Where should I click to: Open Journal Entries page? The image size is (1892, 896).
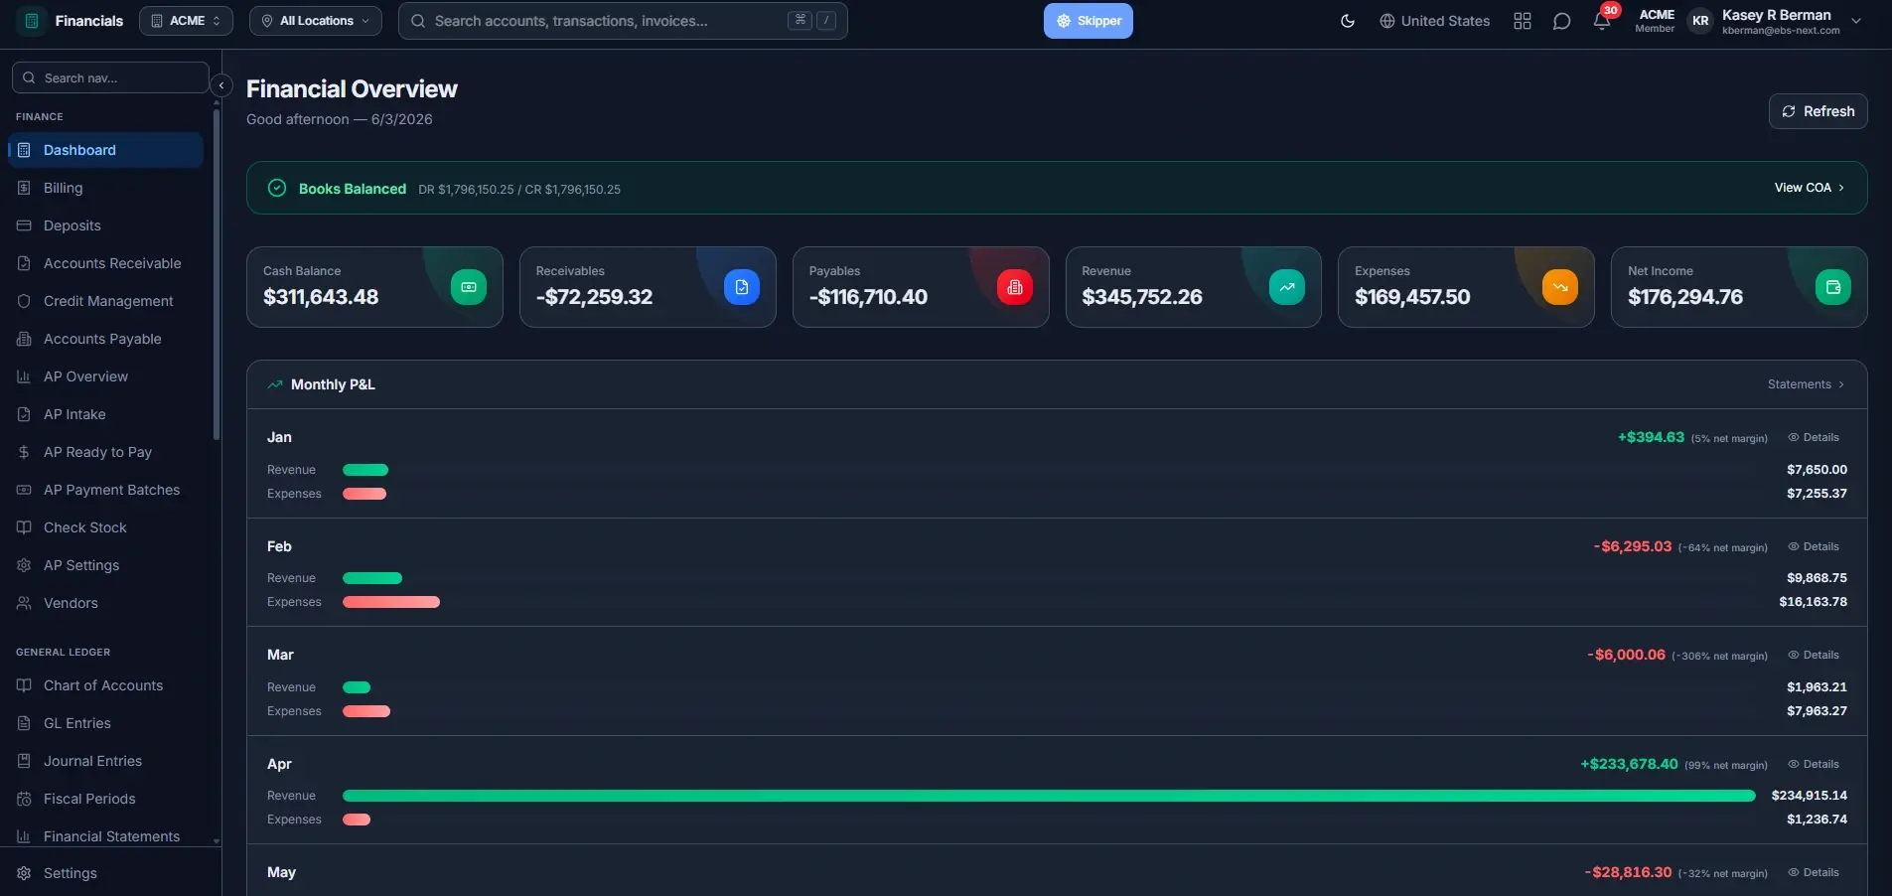[106, 761]
